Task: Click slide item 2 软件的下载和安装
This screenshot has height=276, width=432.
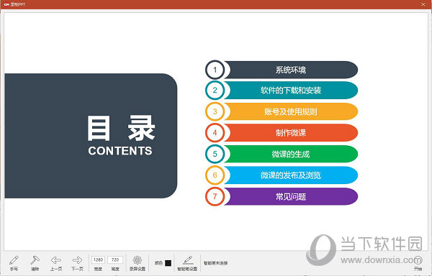Action: pos(282,90)
